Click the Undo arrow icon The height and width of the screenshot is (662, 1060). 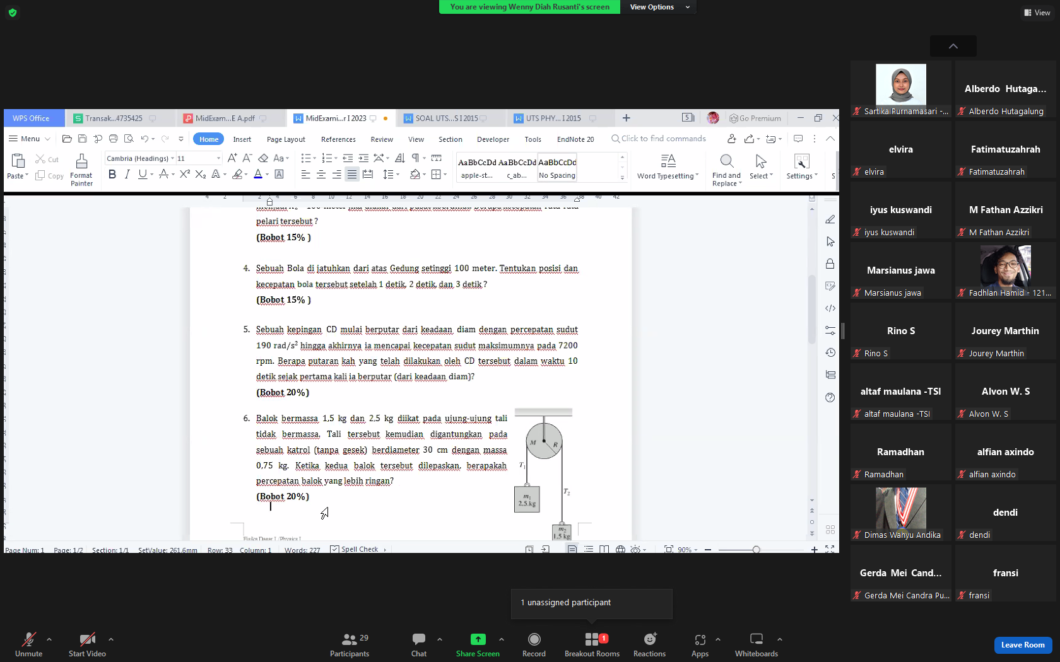[x=144, y=139]
